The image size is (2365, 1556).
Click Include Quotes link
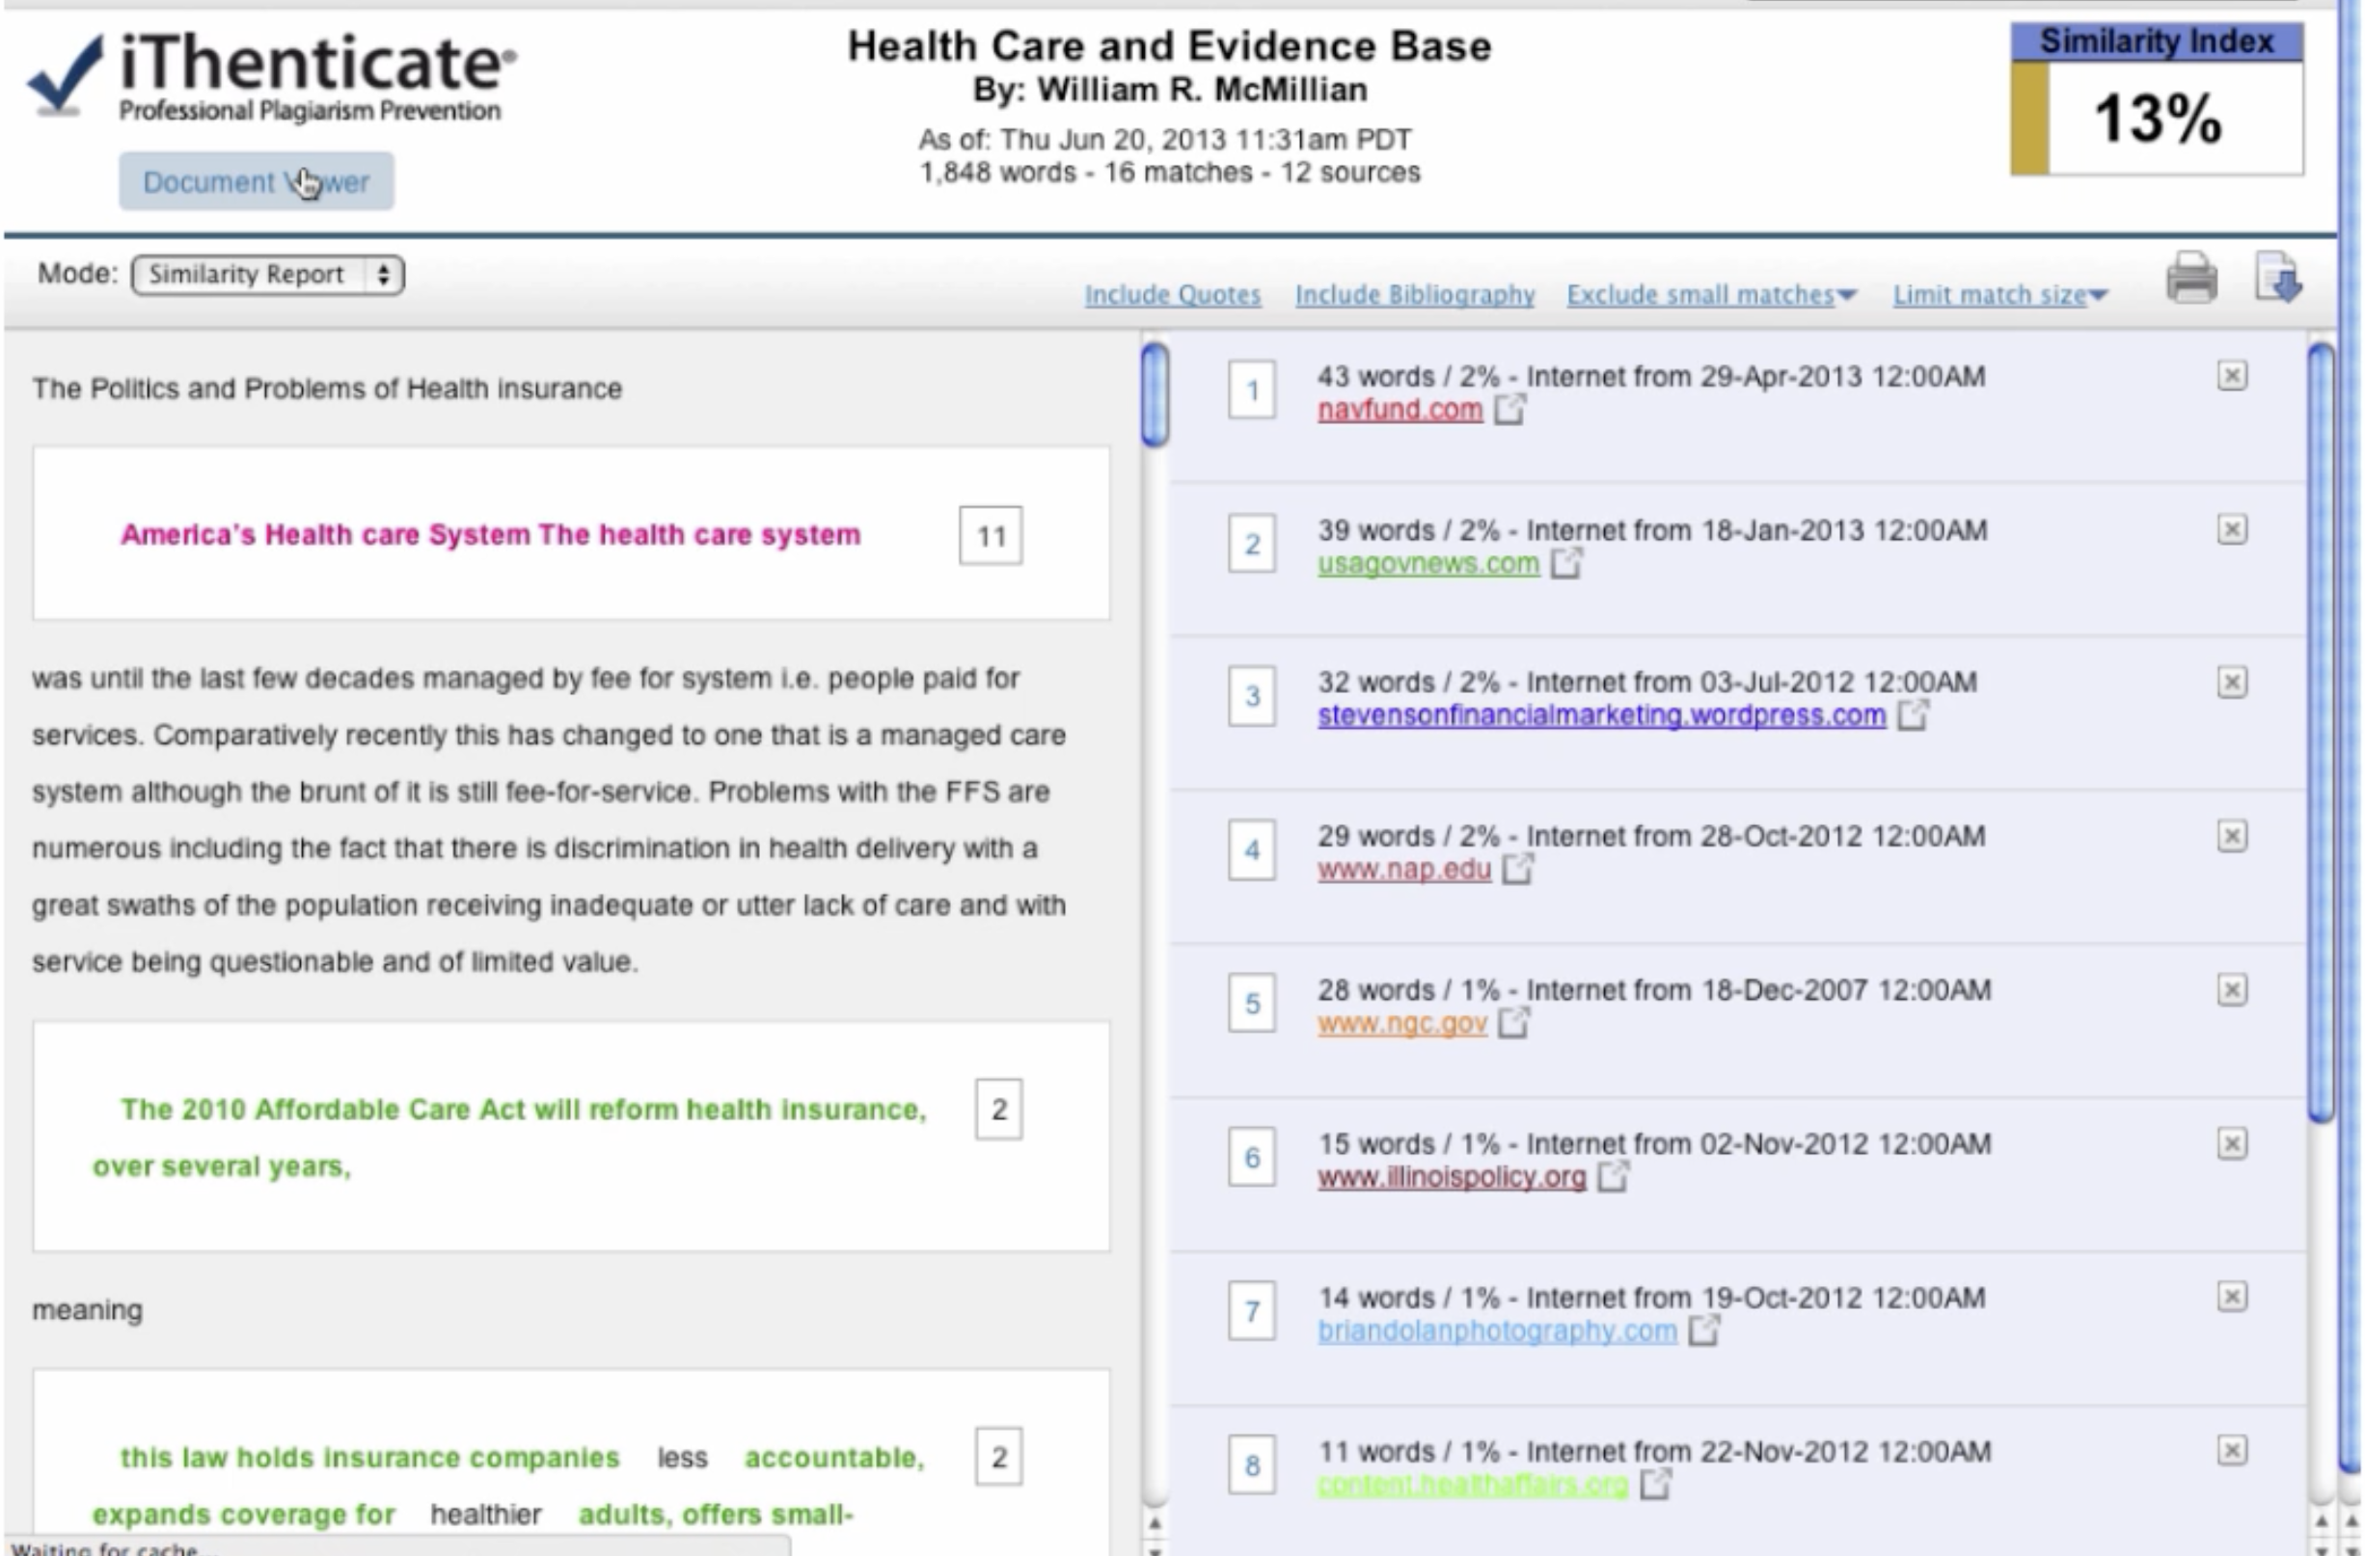click(1172, 295)
